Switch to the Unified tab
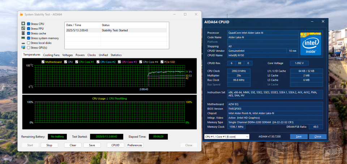 [x=103, y=55]
